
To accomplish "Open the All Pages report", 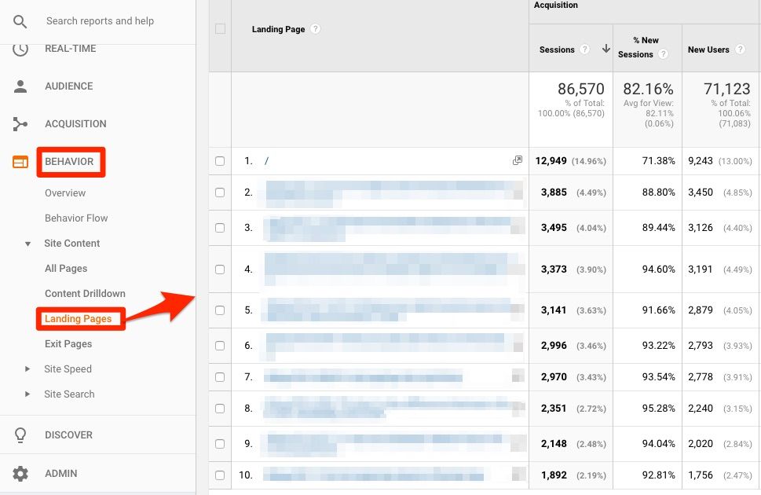I will point(66,268).
